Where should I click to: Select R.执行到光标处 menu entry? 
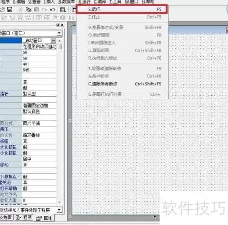(x=122, y=58)
